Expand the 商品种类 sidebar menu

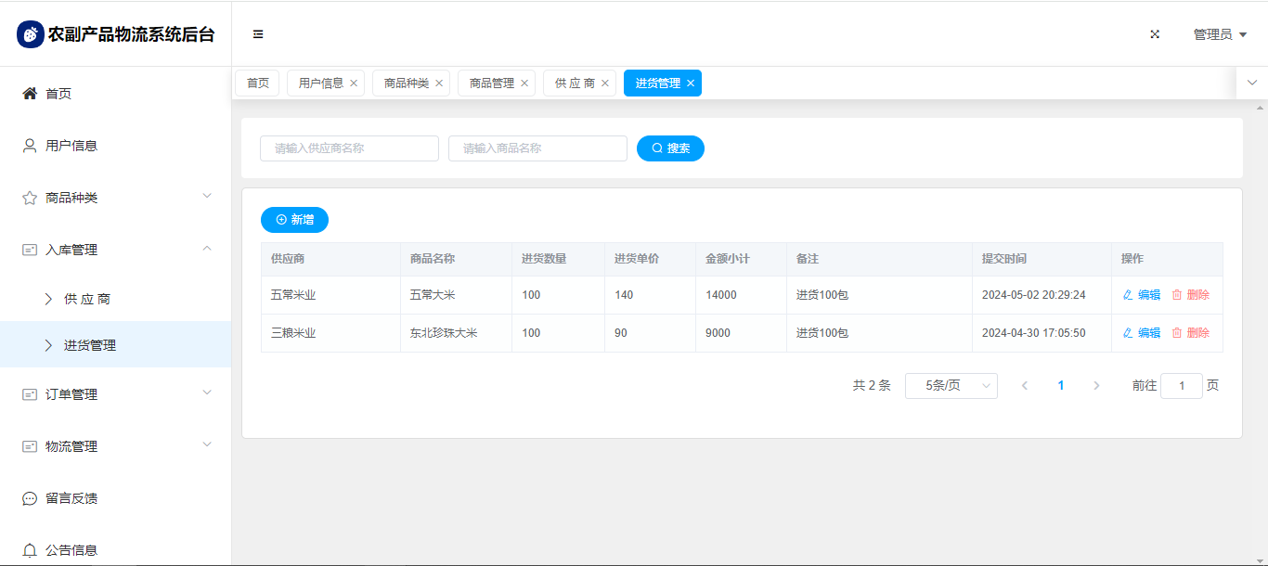click(115, 198)
